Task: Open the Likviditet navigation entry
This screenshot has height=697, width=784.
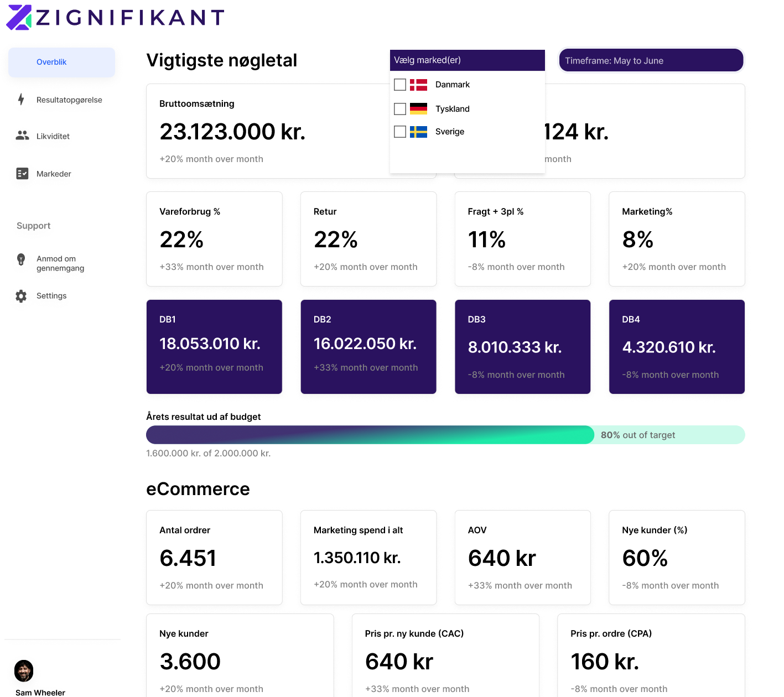Action: click(x=53, y=136)
